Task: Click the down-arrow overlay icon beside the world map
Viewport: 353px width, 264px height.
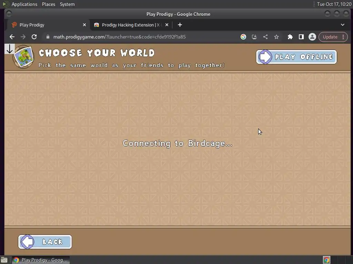Action: tap(9, 49)
